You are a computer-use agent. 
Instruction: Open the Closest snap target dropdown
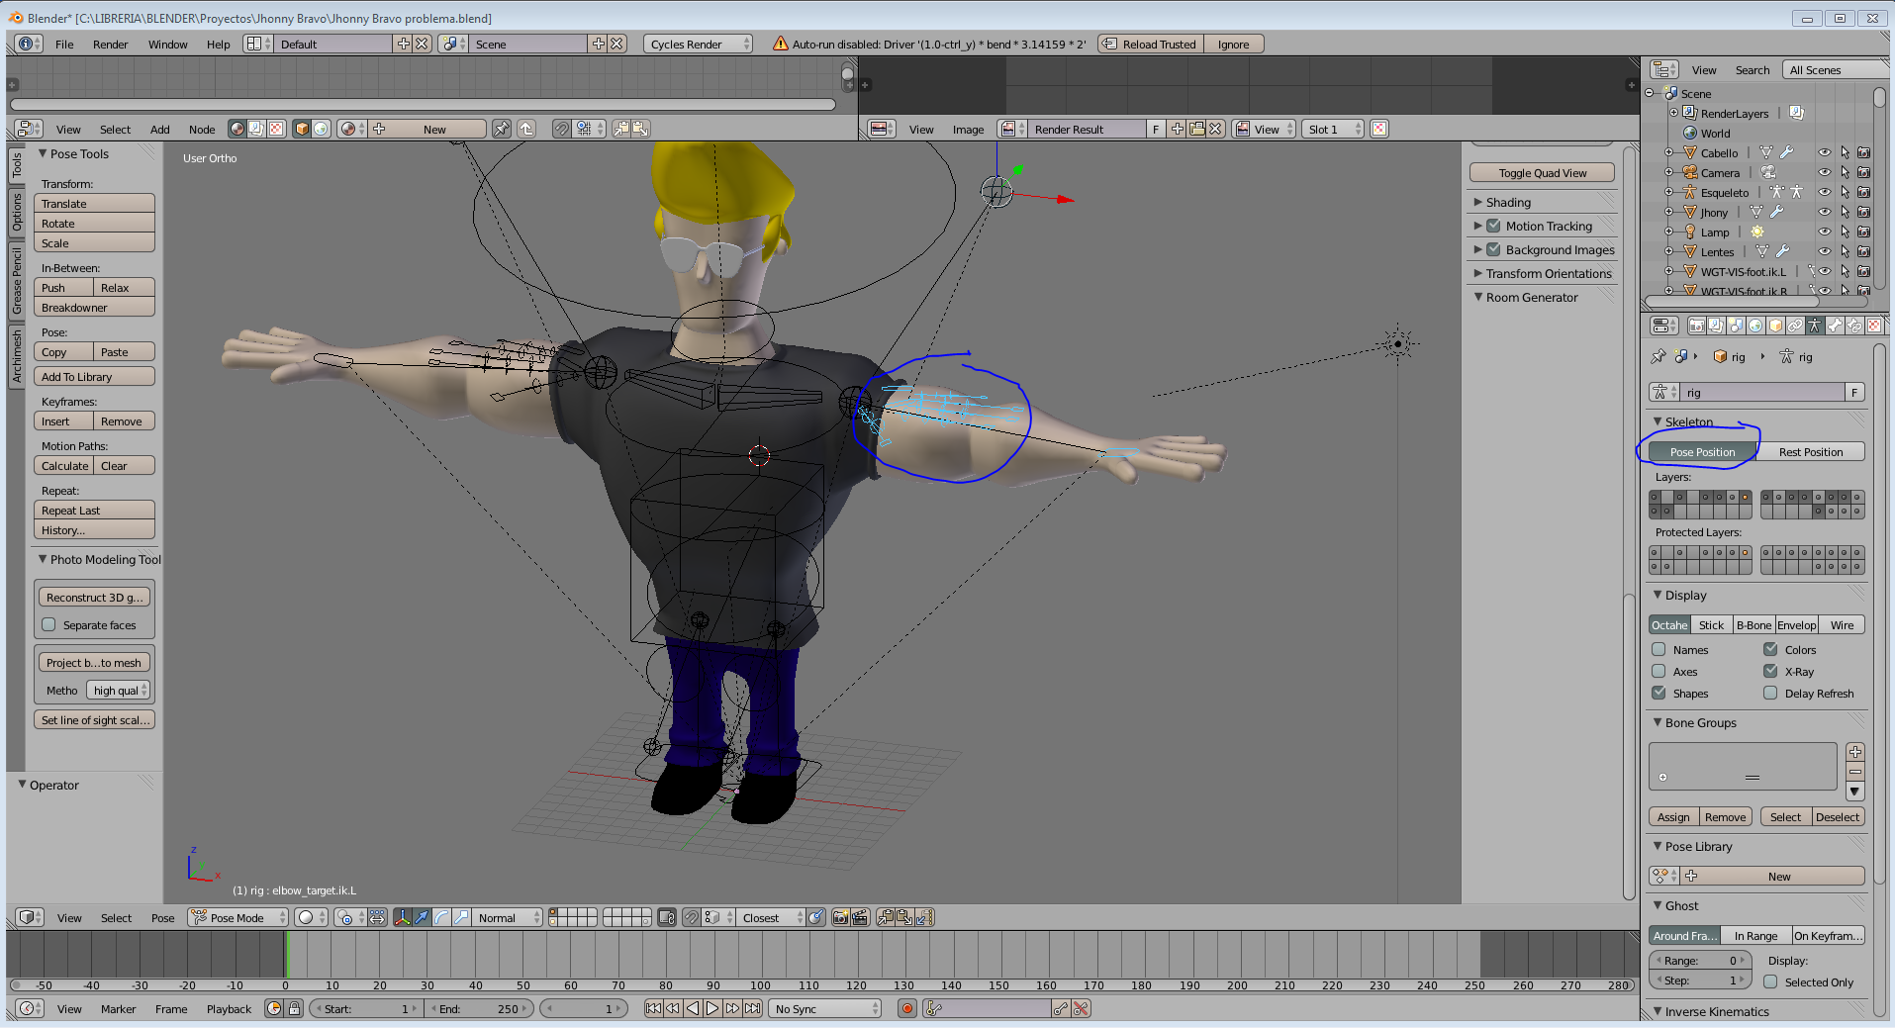coord(770,917)
